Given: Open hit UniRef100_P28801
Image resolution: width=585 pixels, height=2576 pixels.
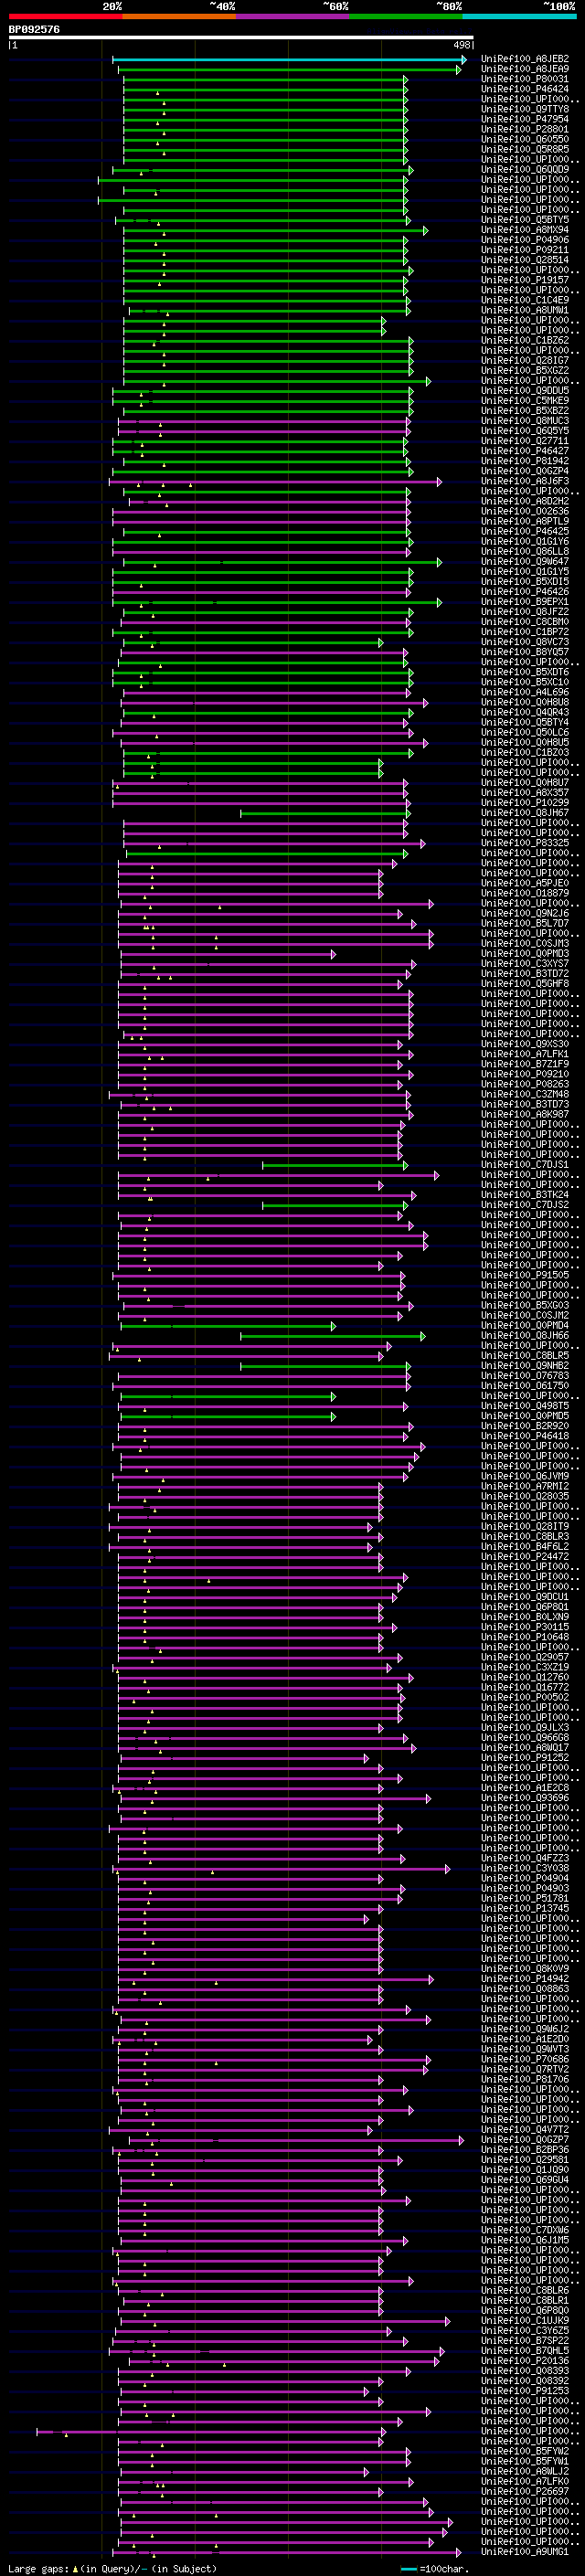Looking at the screenshot, I should tap(525, 129).
